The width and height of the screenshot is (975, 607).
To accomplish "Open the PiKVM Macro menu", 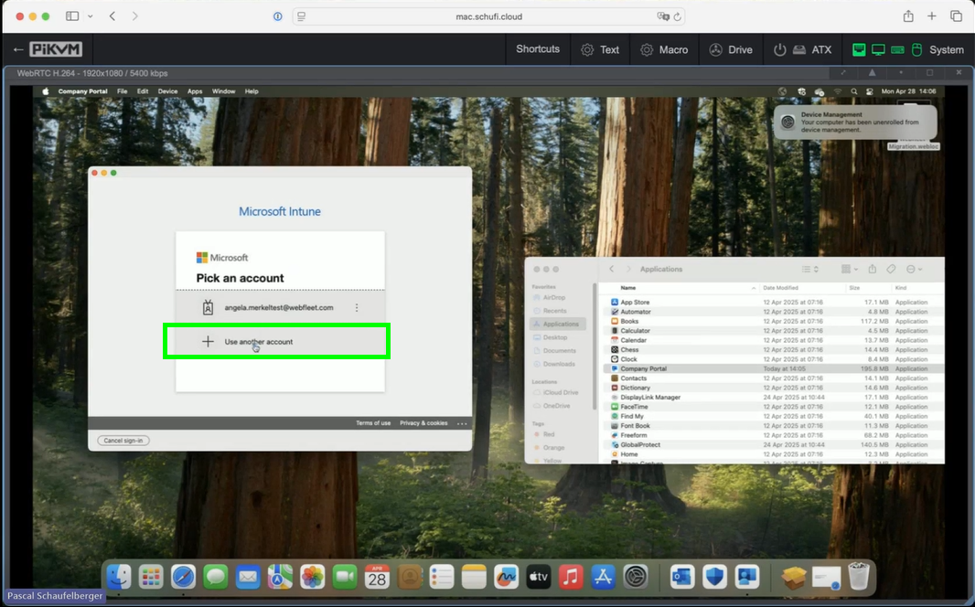I will coord(664,49).
